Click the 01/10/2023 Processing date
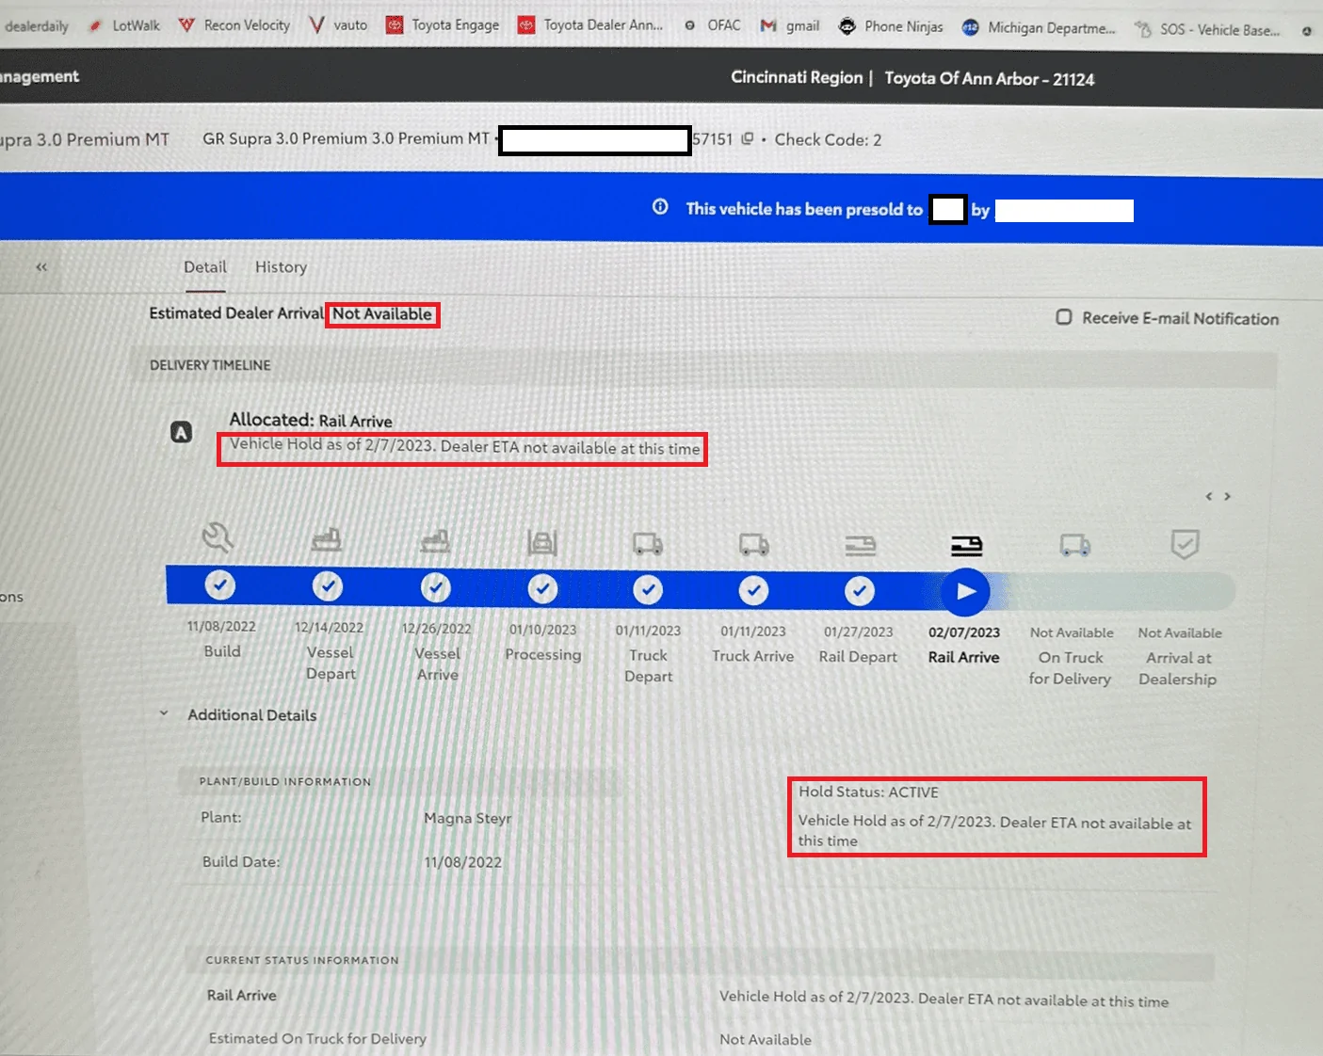This screenshot has height=1056, width=1323. tap(542, 630)
